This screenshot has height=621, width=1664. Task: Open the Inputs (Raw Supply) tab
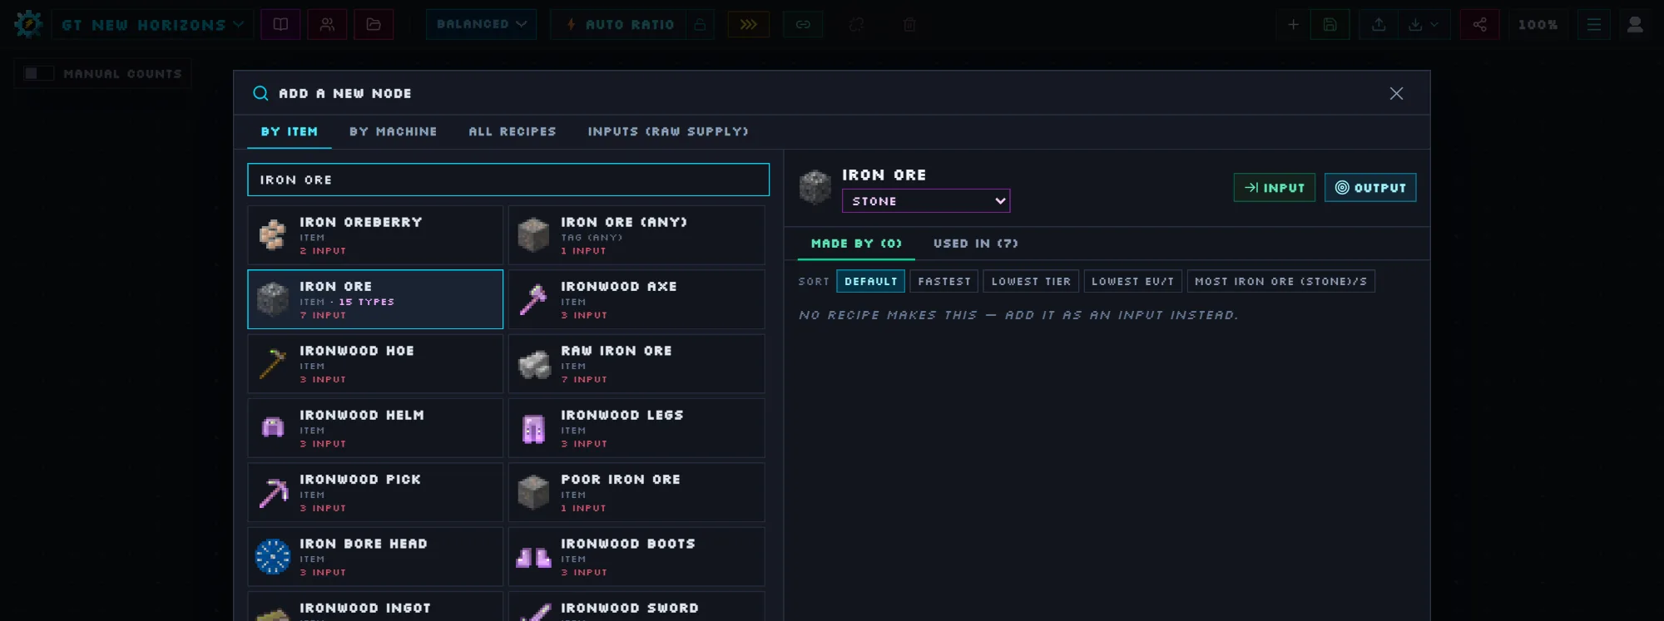(x=668, y=131)
